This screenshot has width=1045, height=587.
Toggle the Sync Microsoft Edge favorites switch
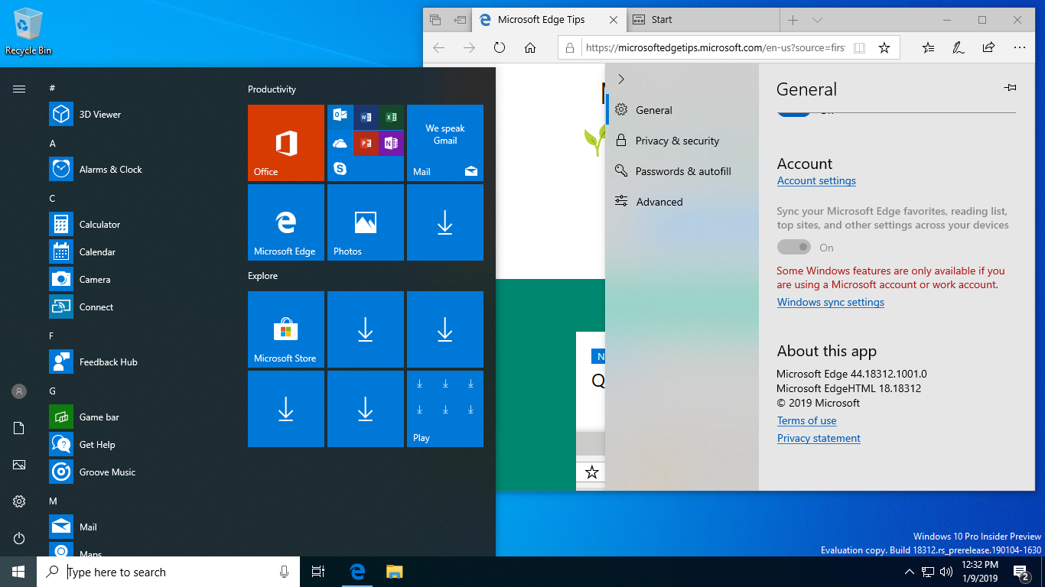coord(794,247)
